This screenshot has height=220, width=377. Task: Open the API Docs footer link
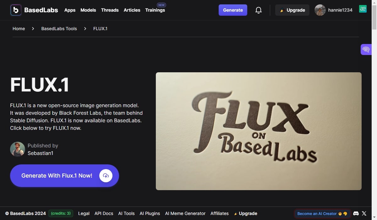pyautogui.click(x=104, y=213)
